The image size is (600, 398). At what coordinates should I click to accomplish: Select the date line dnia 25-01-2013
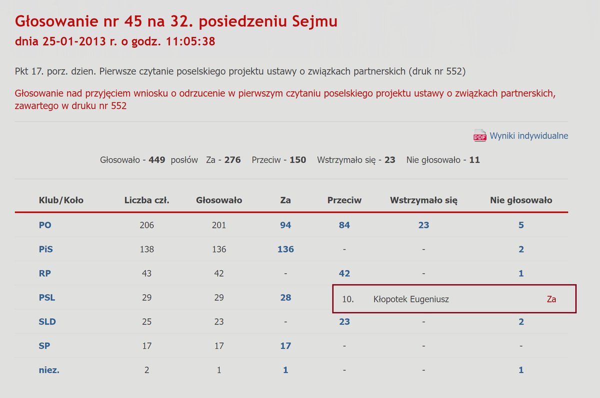pos(115,41)
